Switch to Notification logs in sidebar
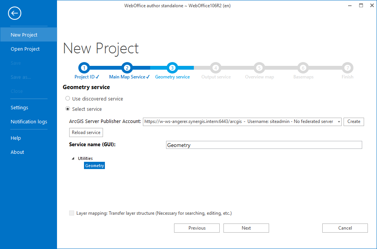377x249 pixels. 29,121
